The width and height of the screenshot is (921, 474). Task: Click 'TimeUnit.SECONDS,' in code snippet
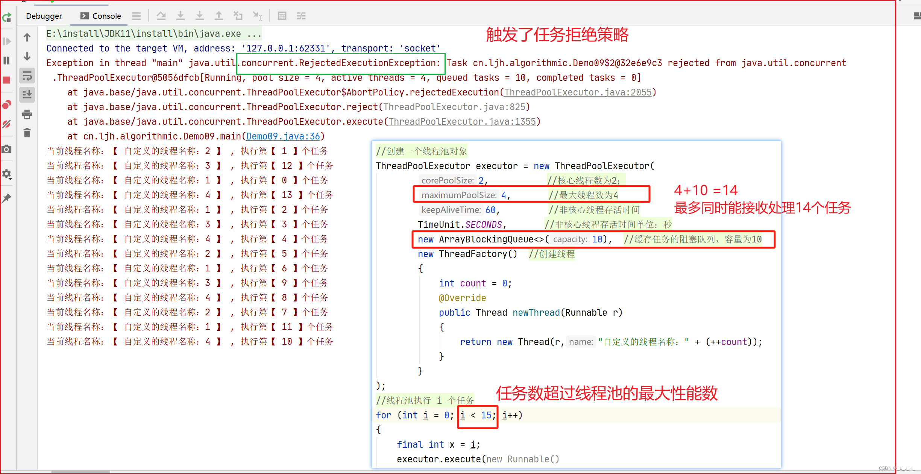(x=462, y=225)
